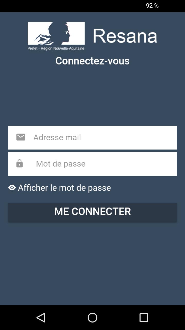
Task: Tap the padlock icon in the password field
Action: 20,163
